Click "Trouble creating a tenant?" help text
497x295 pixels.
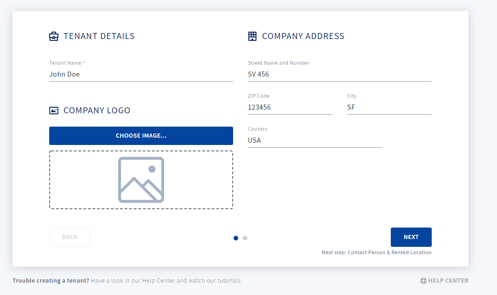pyautogui.click(x=51, y=281)
